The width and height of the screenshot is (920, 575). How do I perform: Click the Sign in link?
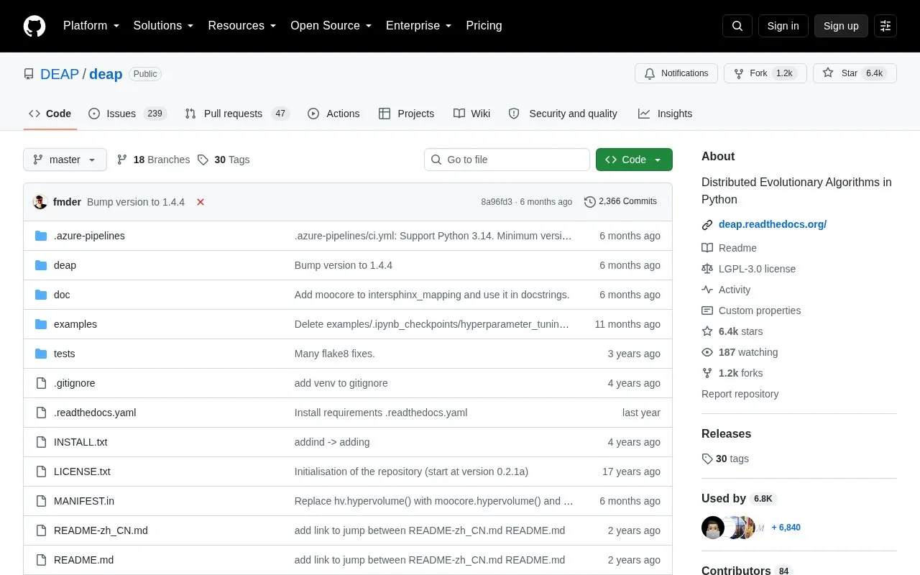click(783, 26)
